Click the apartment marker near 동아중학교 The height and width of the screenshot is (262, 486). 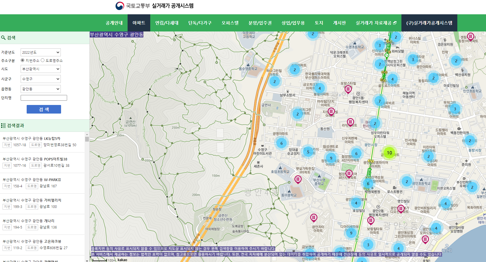[298, 180]
